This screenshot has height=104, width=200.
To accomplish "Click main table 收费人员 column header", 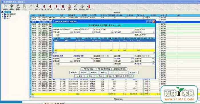I will point(169,15).
